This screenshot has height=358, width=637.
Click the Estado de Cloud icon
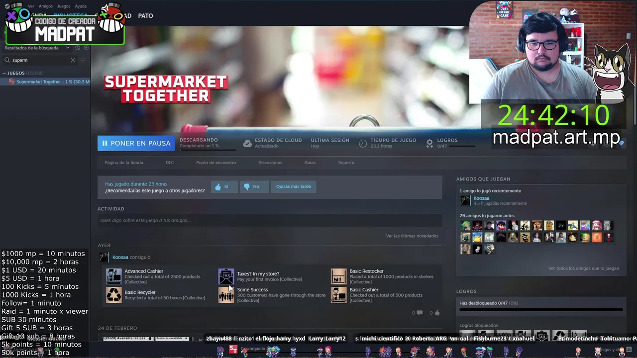pos(247,143)
